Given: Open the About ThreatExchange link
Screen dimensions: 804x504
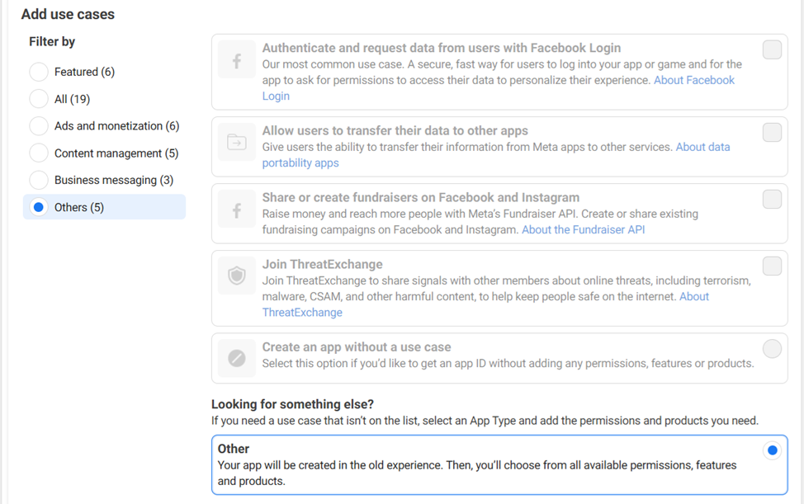Looking at the screenshot, I should click(302, 312).
